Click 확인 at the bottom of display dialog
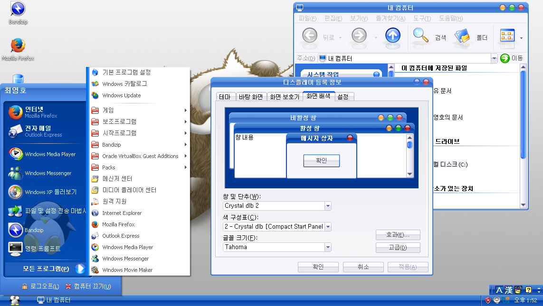The image size is (543, 306). (318, 267)
